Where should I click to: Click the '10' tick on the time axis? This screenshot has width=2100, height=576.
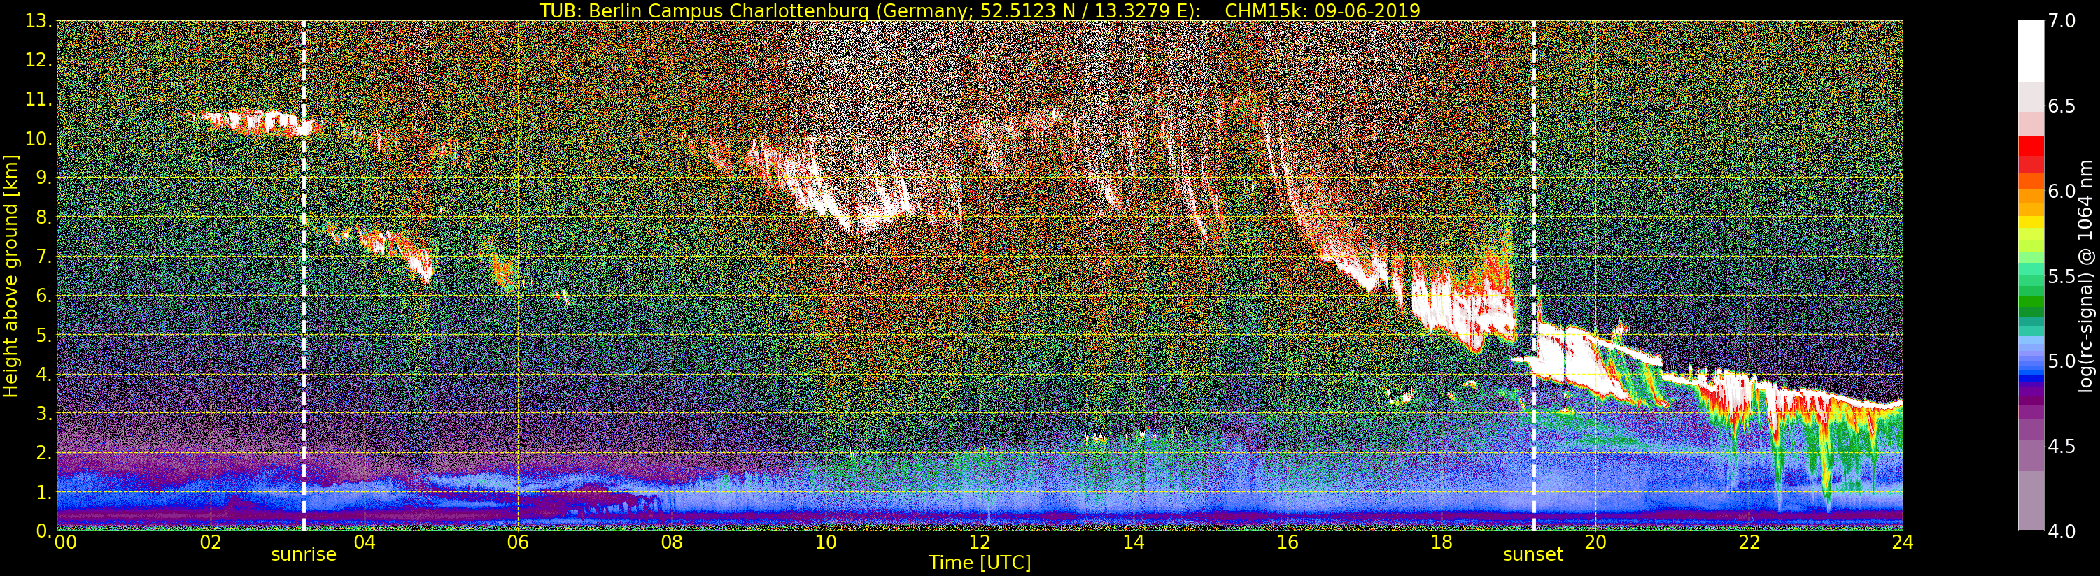(x=826, y=542)
